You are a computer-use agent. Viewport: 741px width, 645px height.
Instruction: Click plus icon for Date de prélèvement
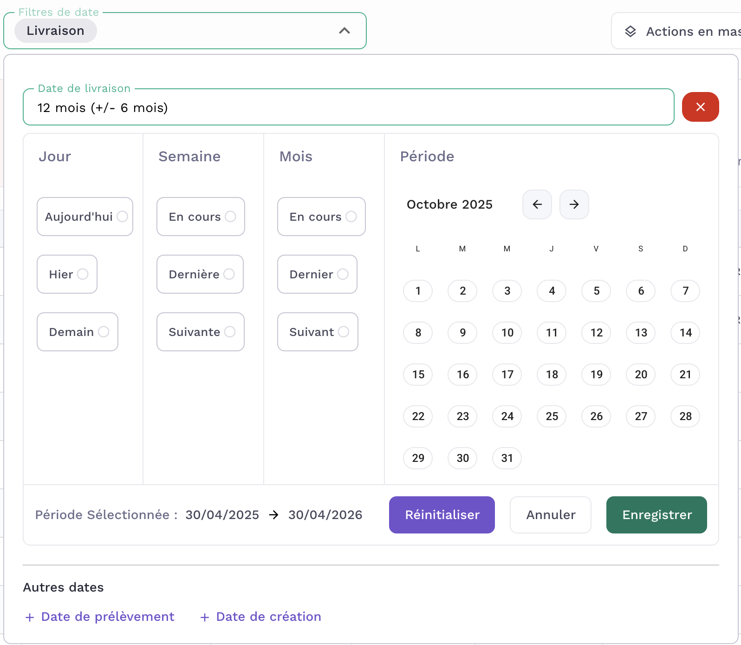coord(30,617)
